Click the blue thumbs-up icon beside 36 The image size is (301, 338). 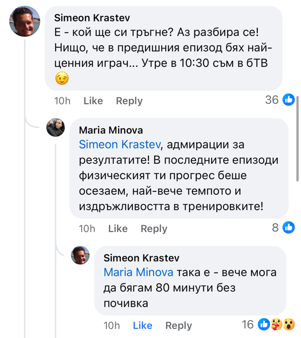(x=289, y=100)
